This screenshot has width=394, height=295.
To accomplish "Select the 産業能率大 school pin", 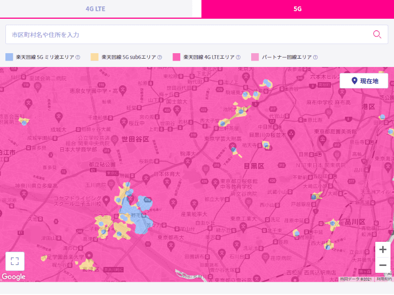I will coord(194,204).
